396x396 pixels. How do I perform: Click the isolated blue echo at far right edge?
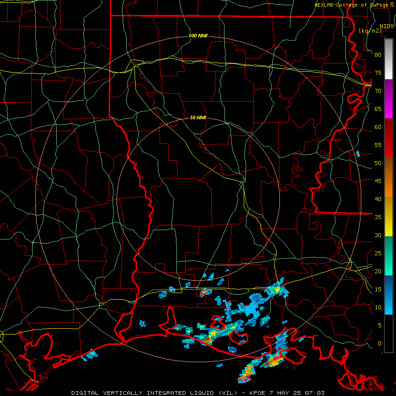[358, 154]
